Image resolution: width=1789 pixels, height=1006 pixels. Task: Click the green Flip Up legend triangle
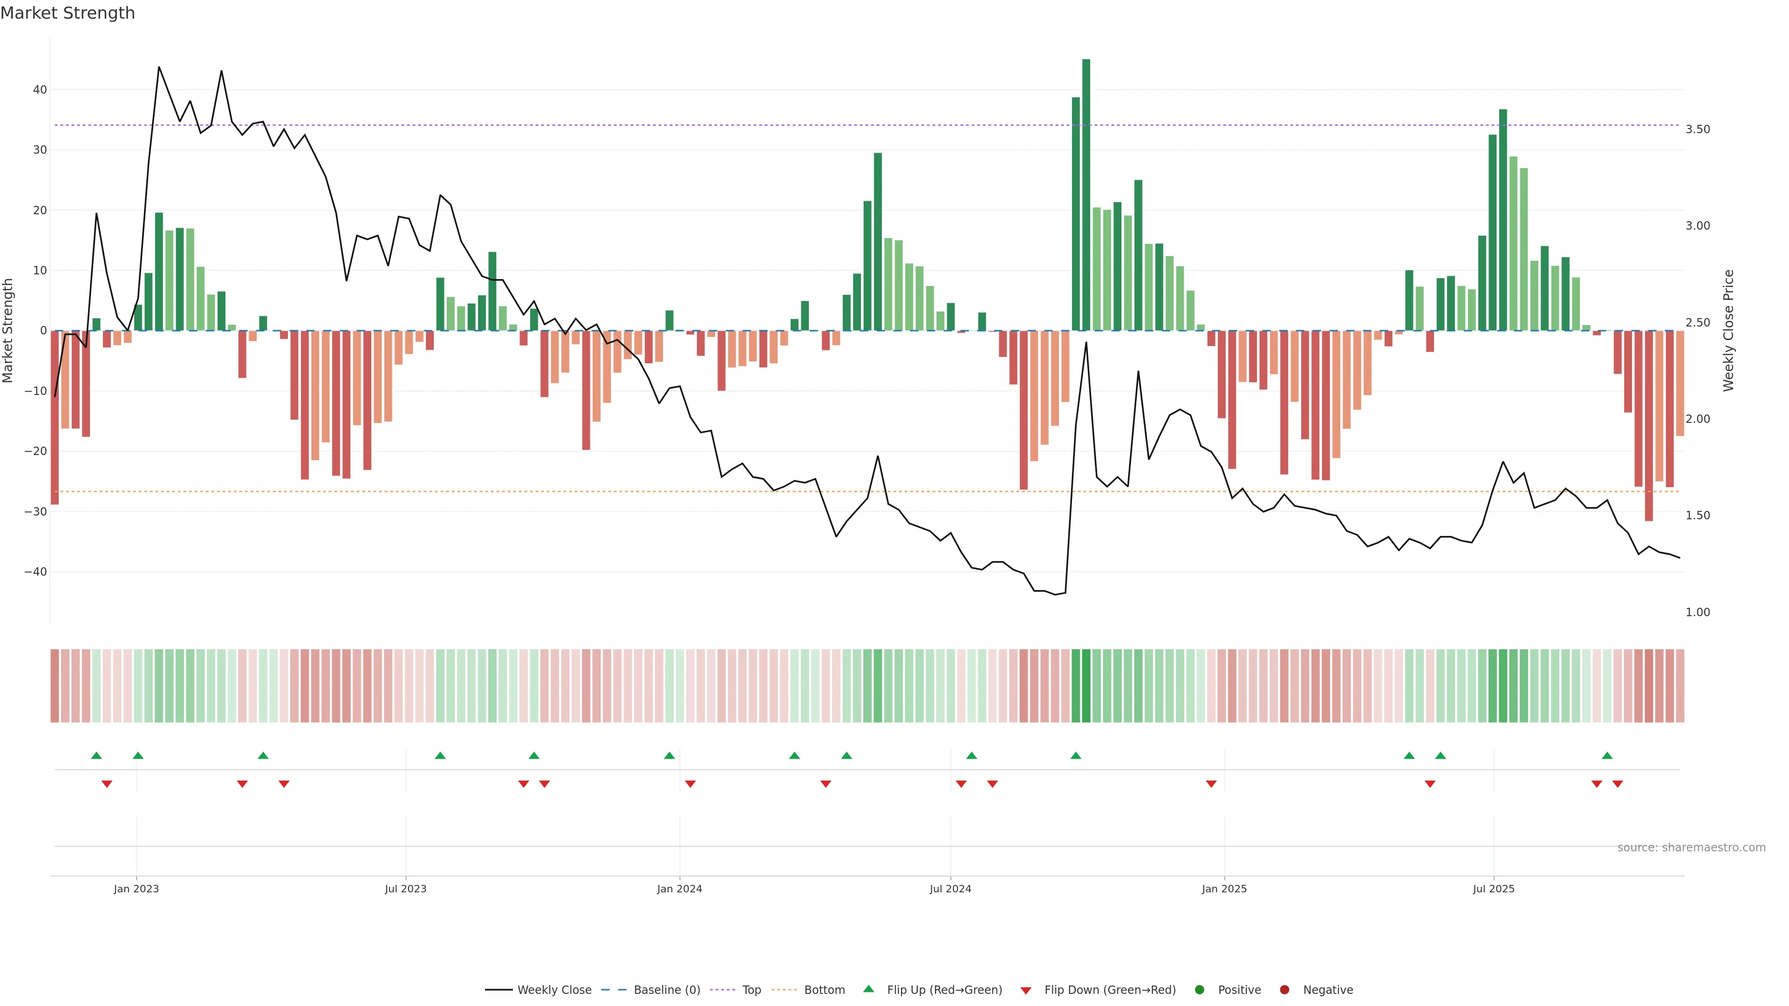tap(868, 989)
